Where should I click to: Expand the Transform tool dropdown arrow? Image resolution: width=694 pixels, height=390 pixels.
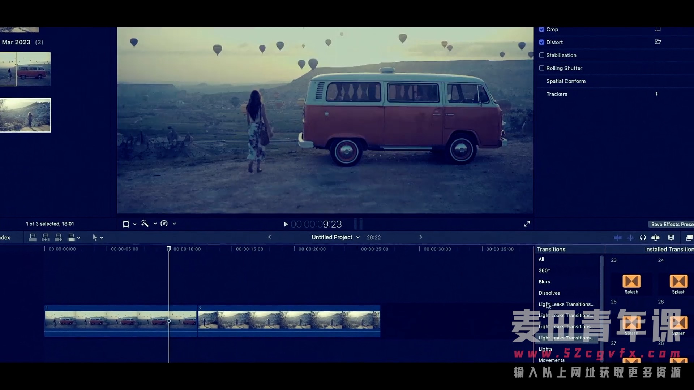[x=135, y=224]
